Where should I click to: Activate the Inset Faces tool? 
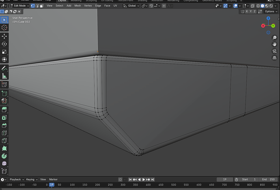(4, 117)
